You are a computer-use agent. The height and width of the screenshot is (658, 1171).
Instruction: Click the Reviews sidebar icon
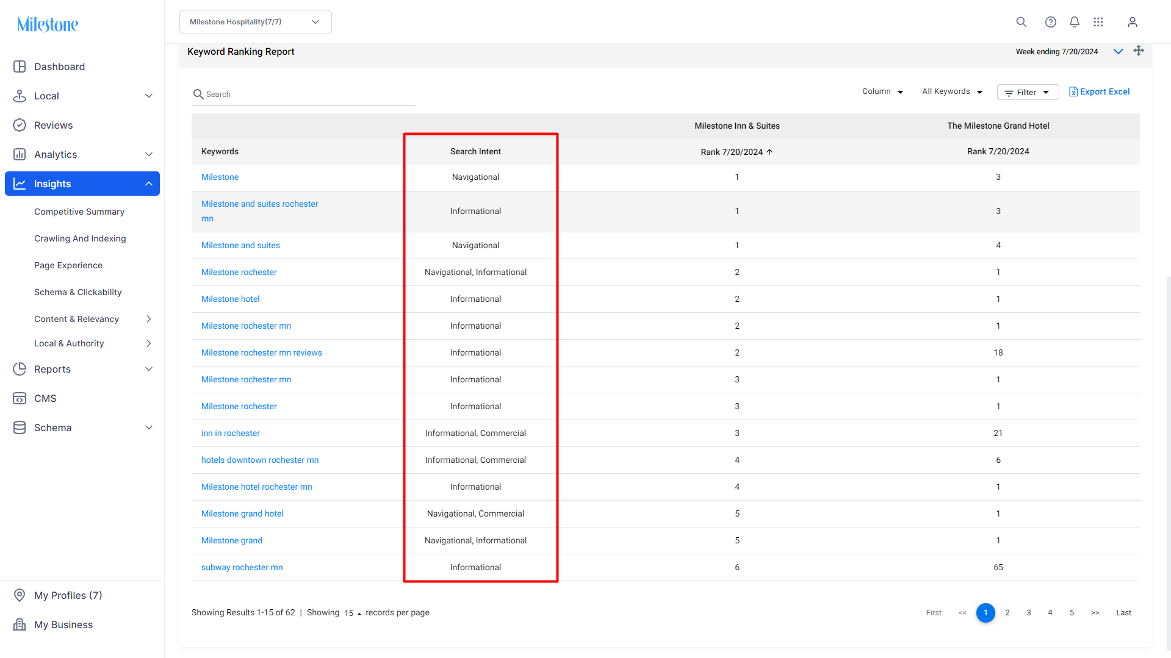click(20, 125)
